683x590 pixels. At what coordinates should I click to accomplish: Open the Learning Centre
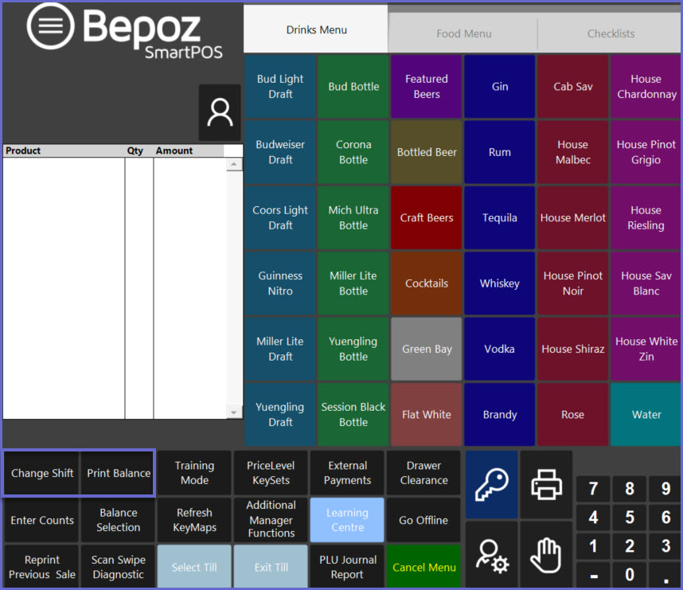pos(347,520)
